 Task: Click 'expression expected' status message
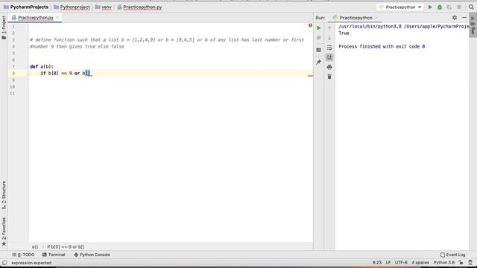click(x=31, y=263)
